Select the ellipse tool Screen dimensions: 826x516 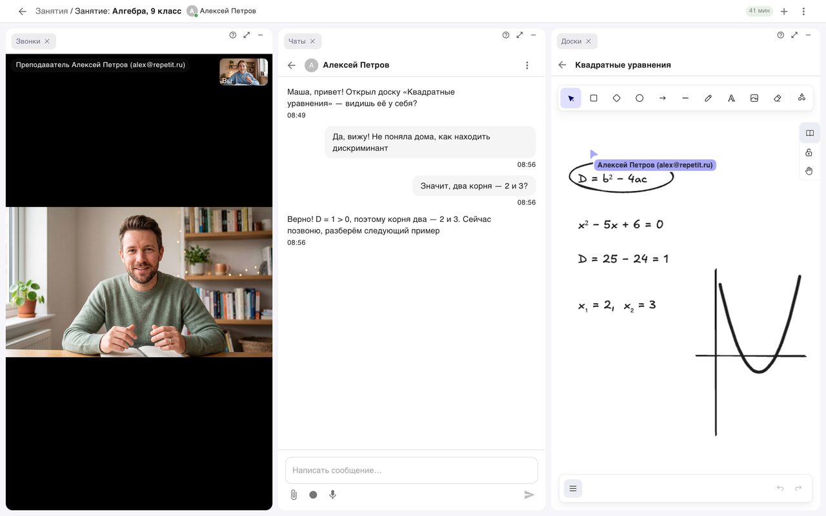click(640, 98)
